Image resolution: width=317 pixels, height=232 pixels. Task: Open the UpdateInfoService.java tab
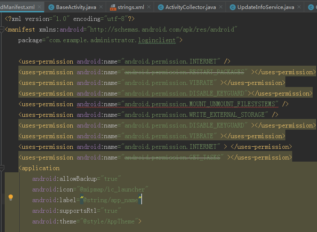266,7
